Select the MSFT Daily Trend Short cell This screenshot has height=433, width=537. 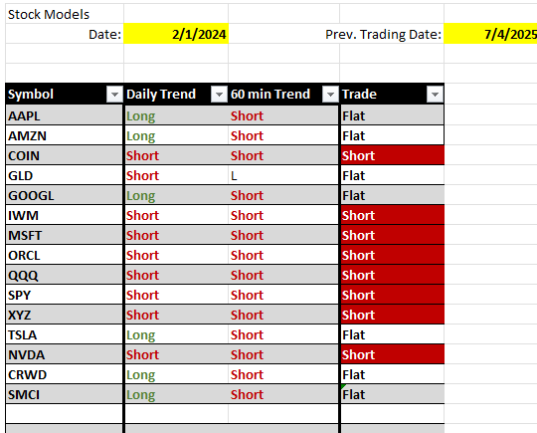pos(176,235)
